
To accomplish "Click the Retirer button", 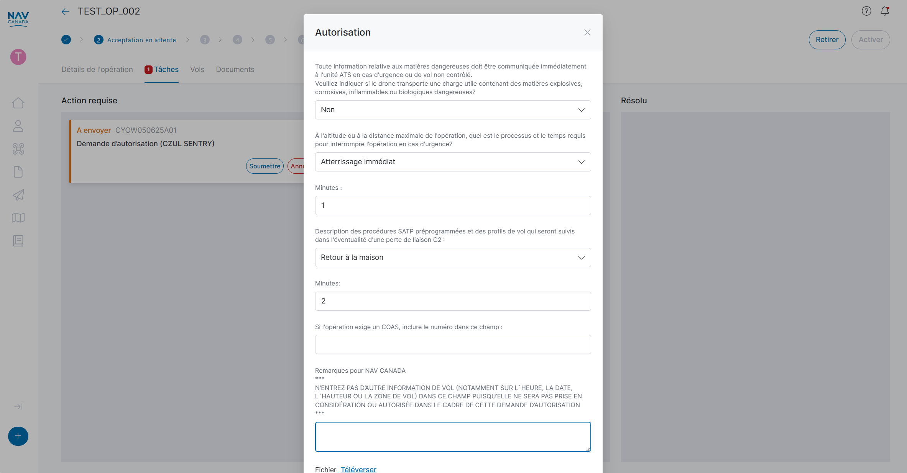I will click(x=827, y=40).
